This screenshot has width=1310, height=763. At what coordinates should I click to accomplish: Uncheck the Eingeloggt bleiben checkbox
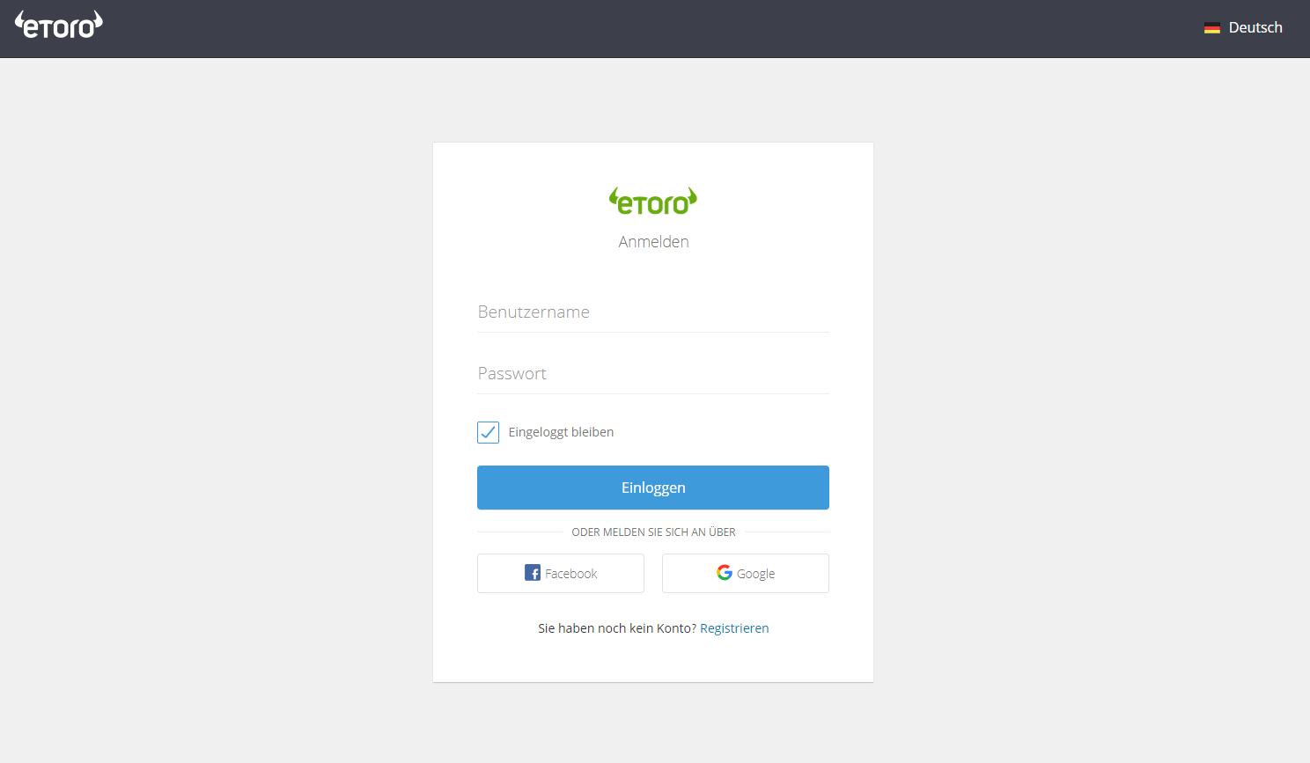pyautogui.click(x=488, y=432)
